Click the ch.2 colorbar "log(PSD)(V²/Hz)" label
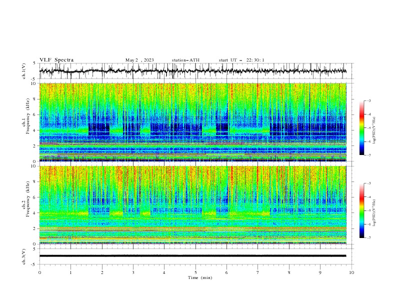 click(374, 212)
